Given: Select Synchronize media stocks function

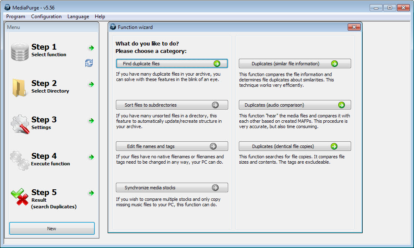Looking at the screenshot, I should (x=172, y=188).
